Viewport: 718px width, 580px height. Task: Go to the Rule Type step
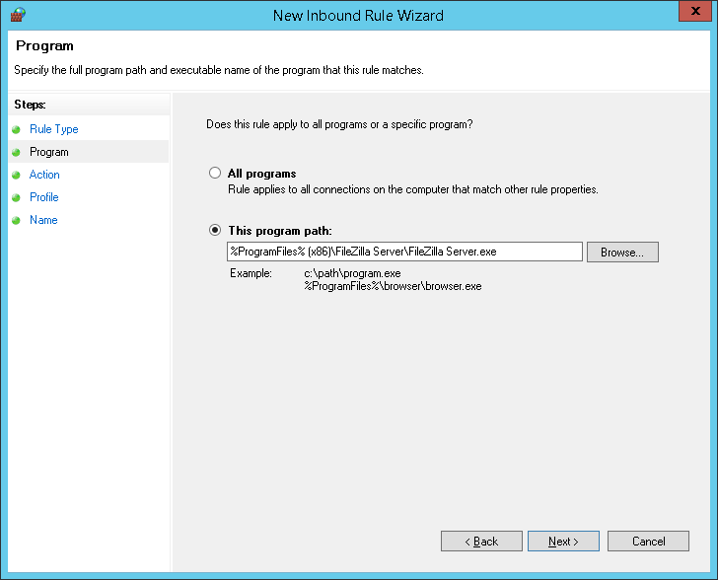click(x=53, y=129)
